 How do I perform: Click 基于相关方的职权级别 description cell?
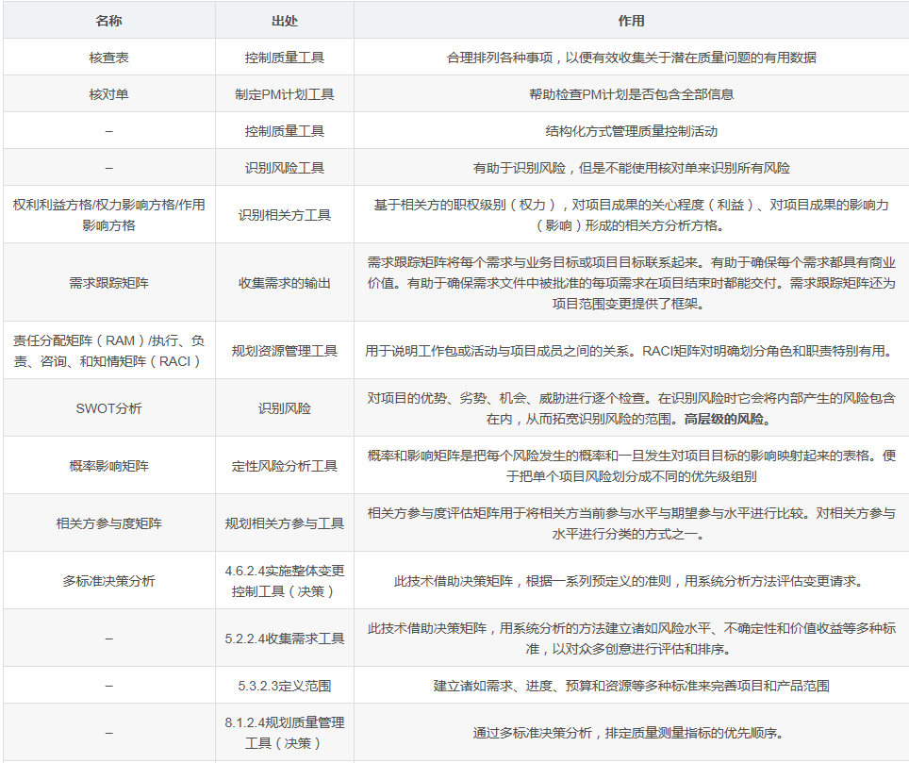(x=632, y=214)
